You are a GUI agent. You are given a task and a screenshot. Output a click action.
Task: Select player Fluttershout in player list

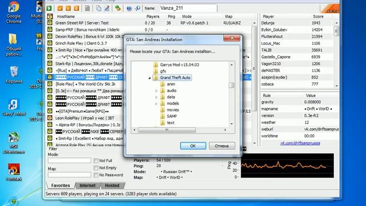click(297, 37)
